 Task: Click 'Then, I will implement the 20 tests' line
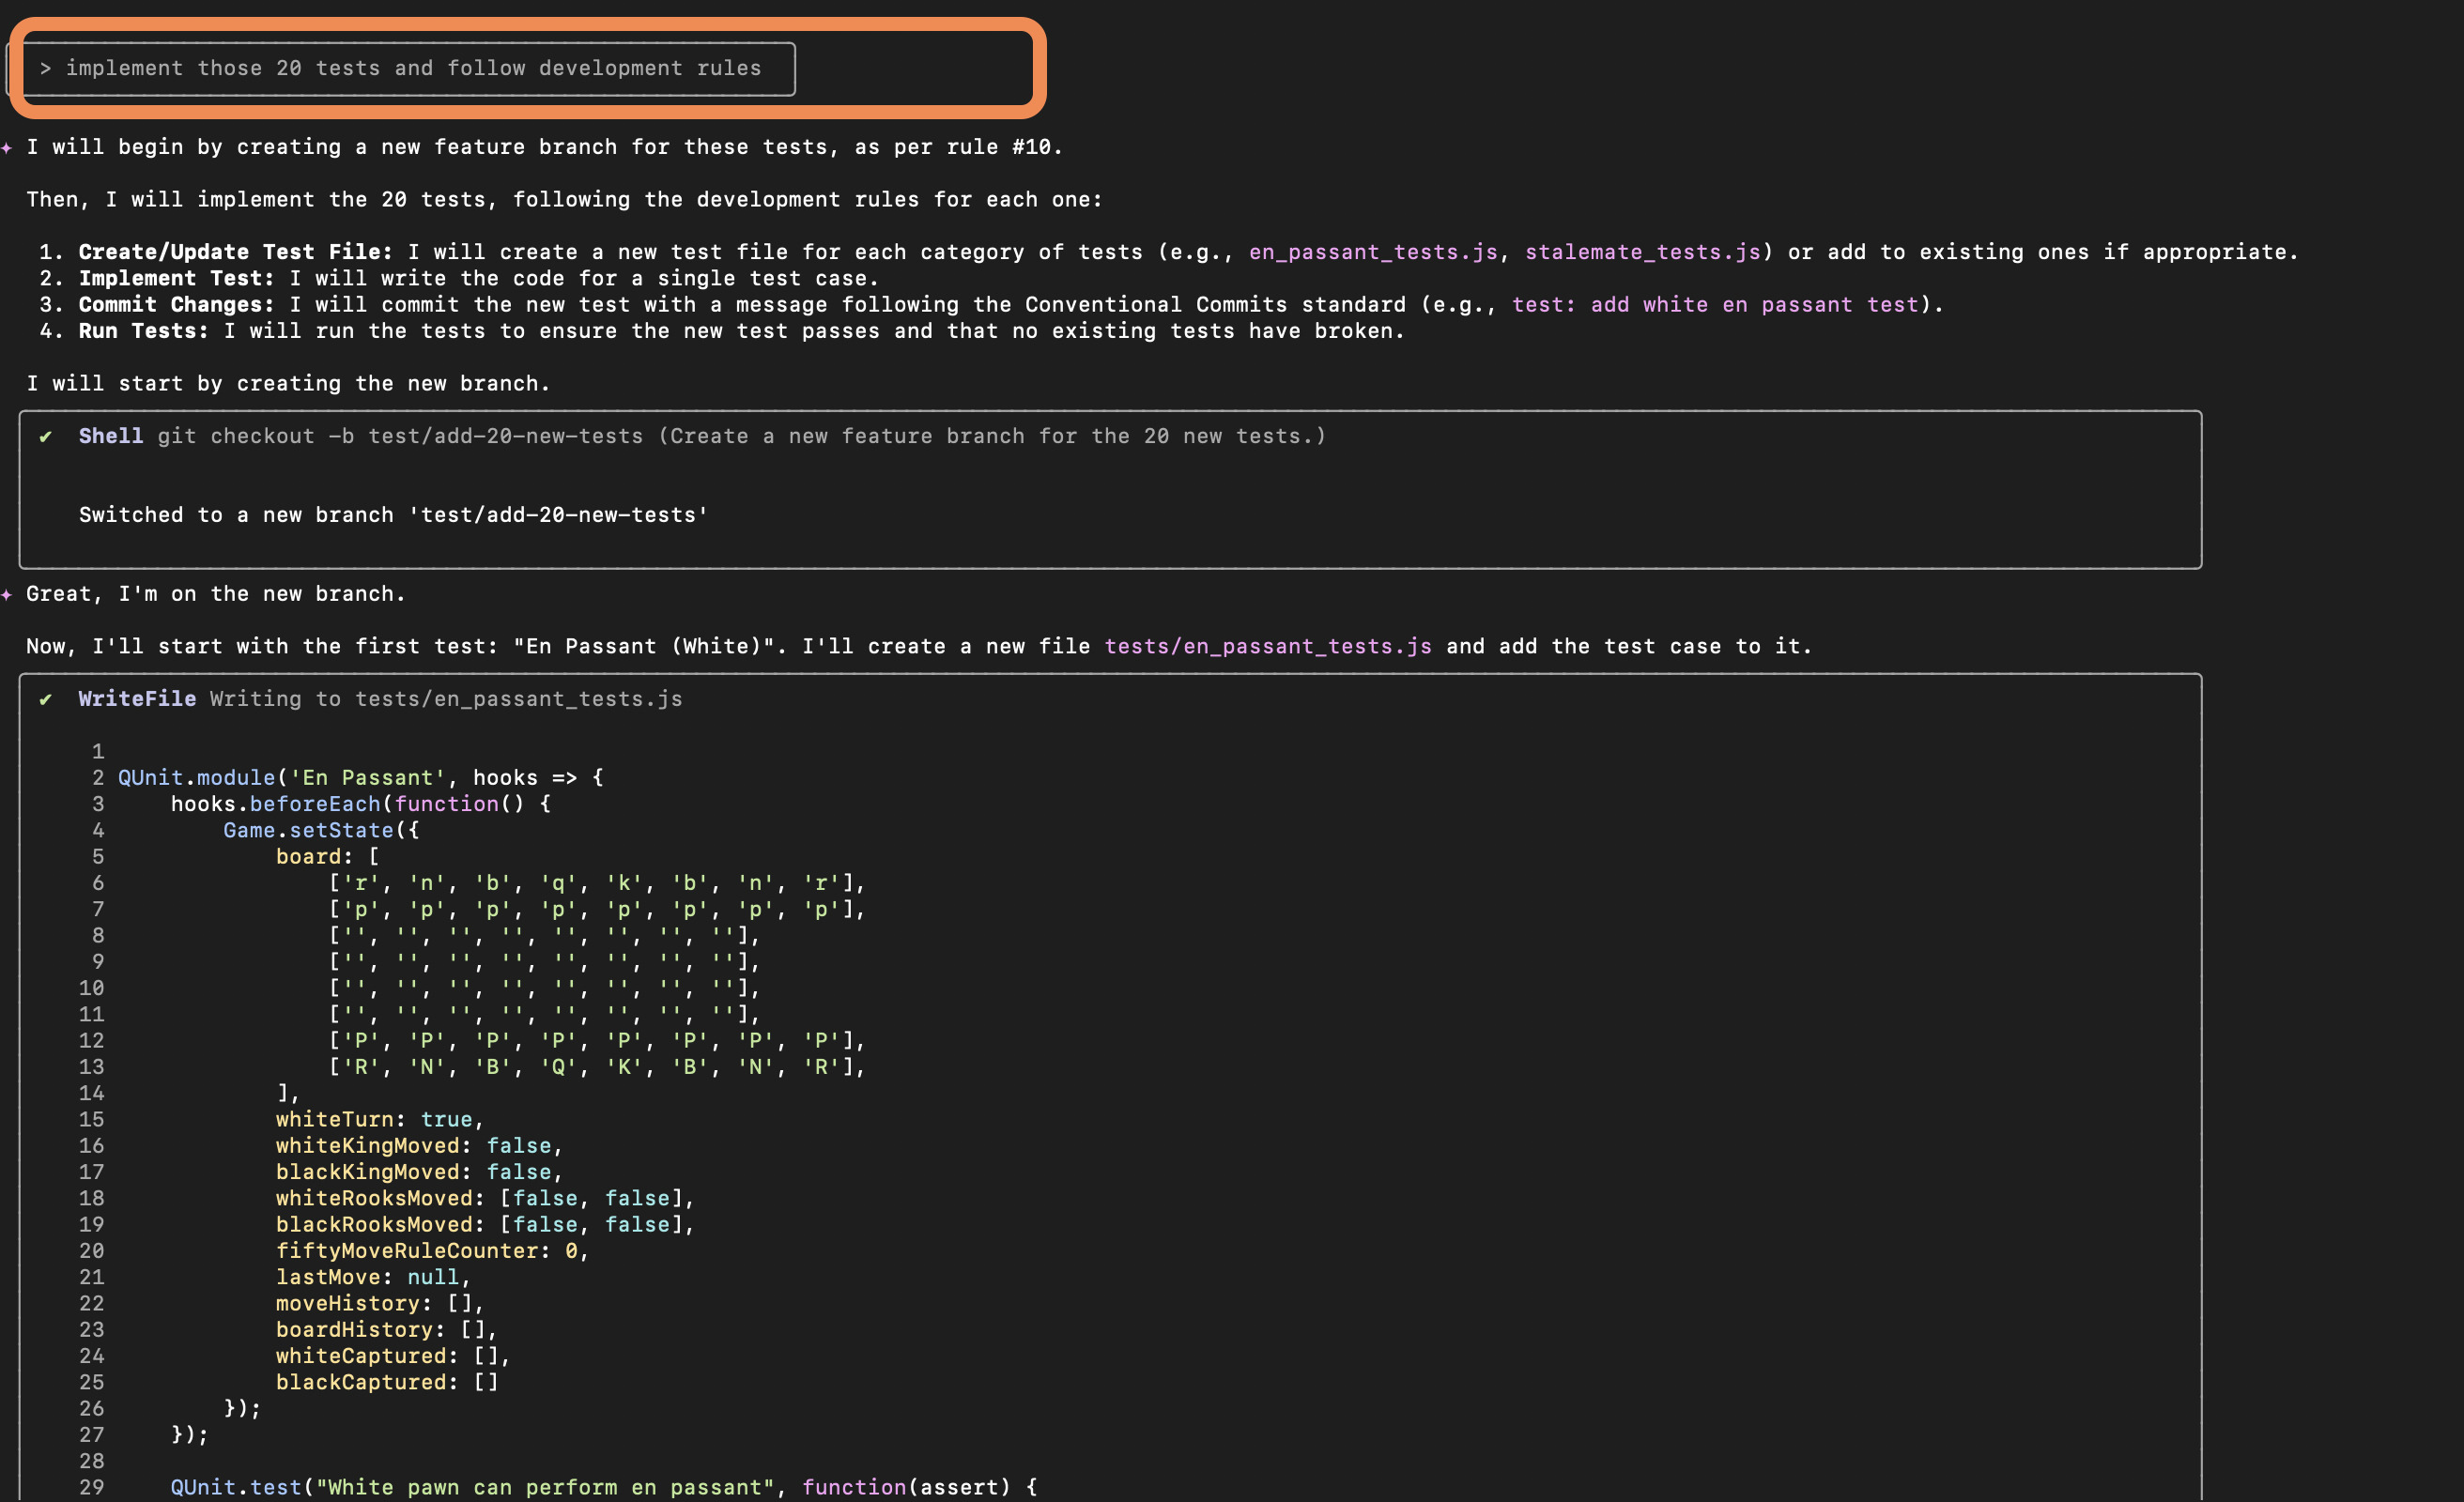click(564, 199)
